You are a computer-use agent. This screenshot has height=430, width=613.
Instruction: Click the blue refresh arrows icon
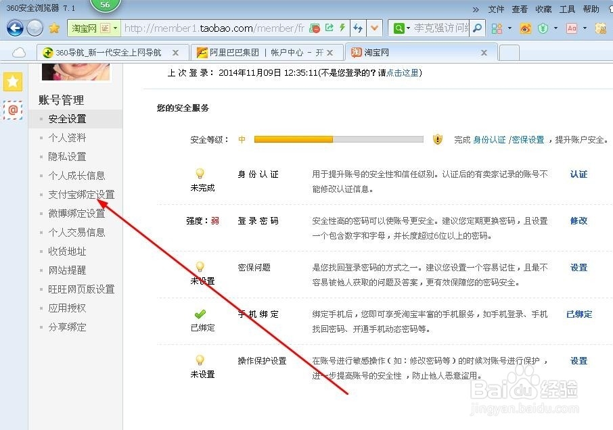coord(358,28)
